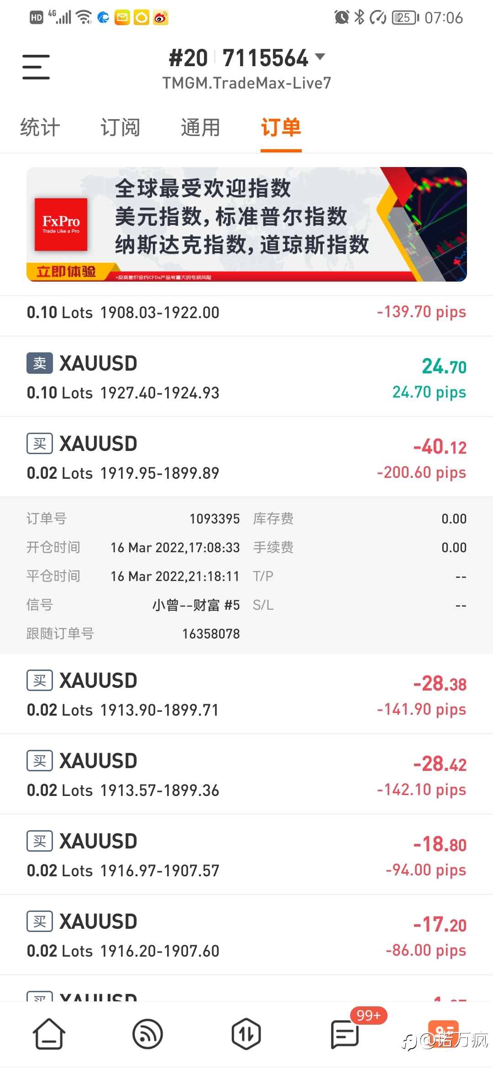The image size is (493, 1068).
Task: Click 立即体验 button on FxPro banner
Action: pos(66,272)
